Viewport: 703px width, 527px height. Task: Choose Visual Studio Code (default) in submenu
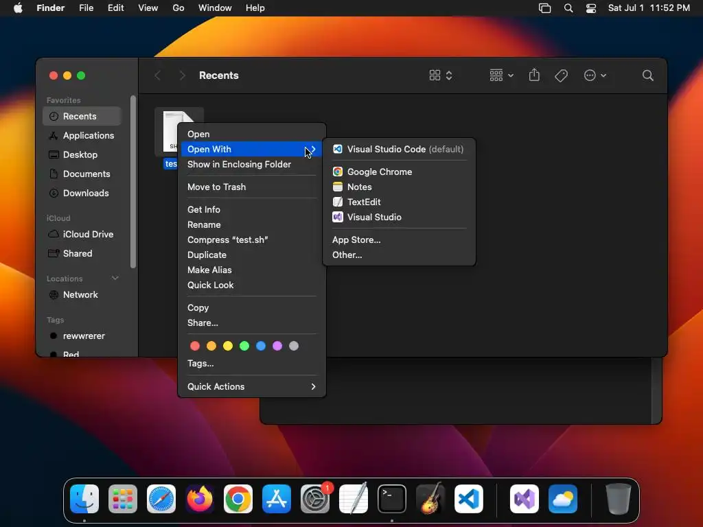[x=399, y=149]
